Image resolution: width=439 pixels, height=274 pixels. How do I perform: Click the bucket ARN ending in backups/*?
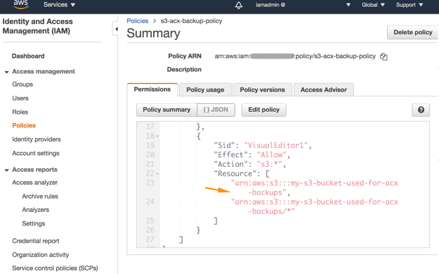(x=314, y=207)
